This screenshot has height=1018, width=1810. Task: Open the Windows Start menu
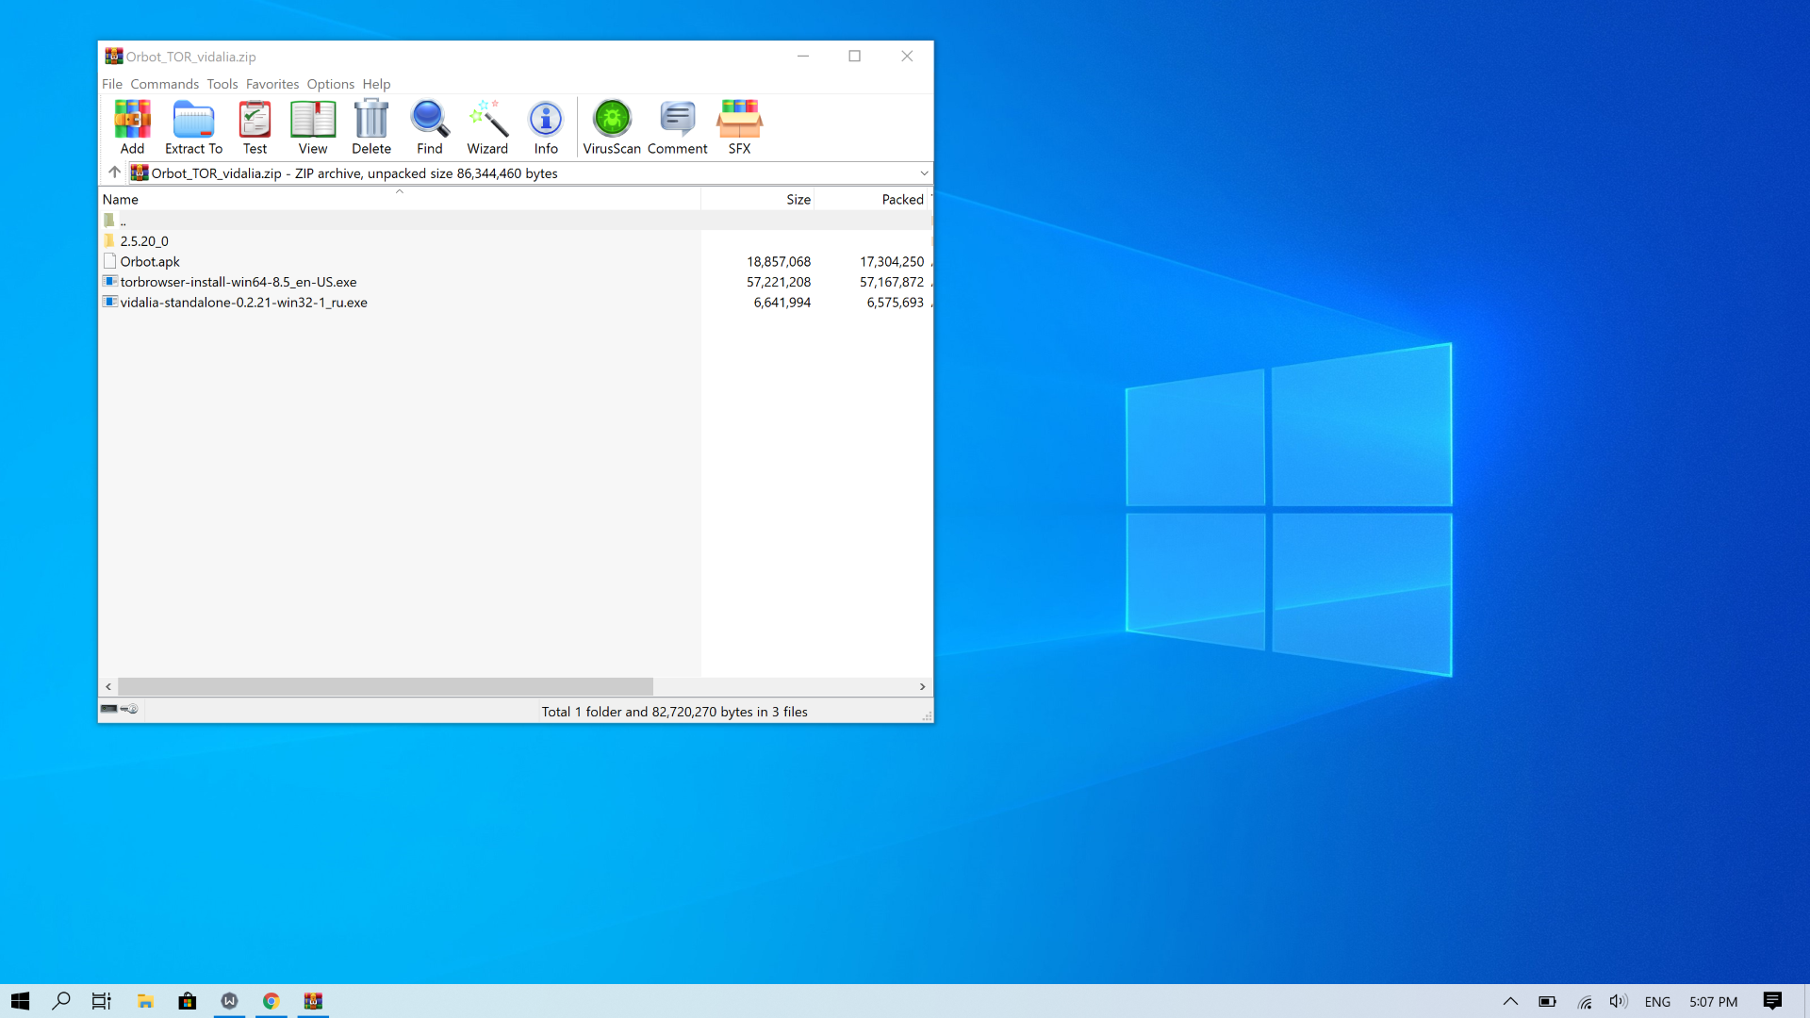coord(21,1001)
